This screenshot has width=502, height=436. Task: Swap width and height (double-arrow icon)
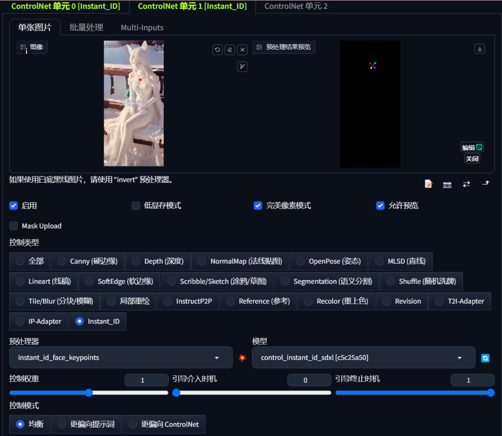[466, 184]
